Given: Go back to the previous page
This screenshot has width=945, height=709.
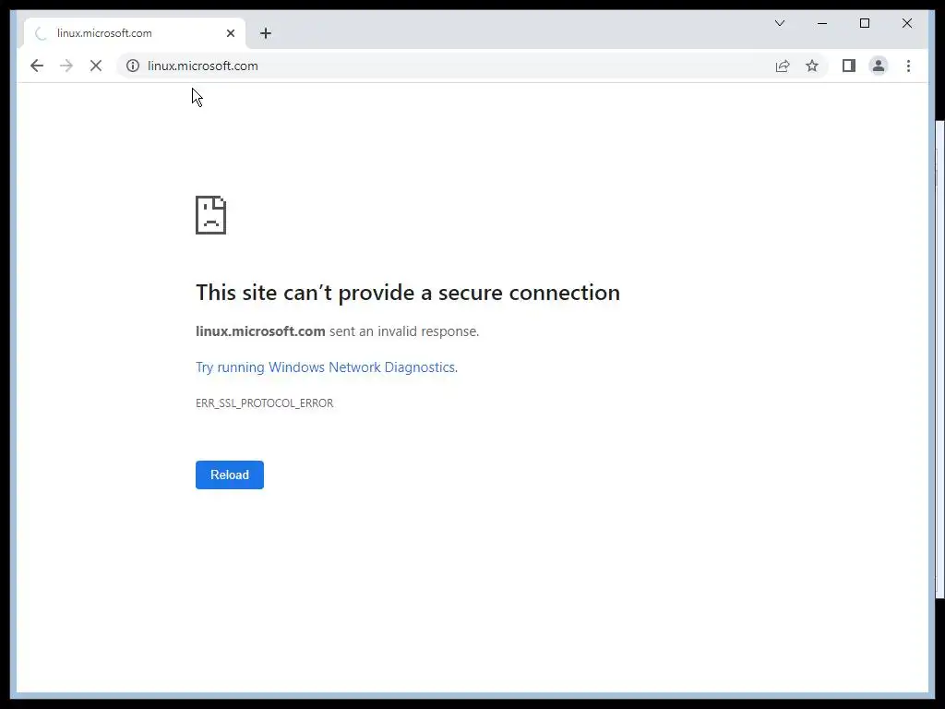Looking at the screenshot, I should [37, 66].
